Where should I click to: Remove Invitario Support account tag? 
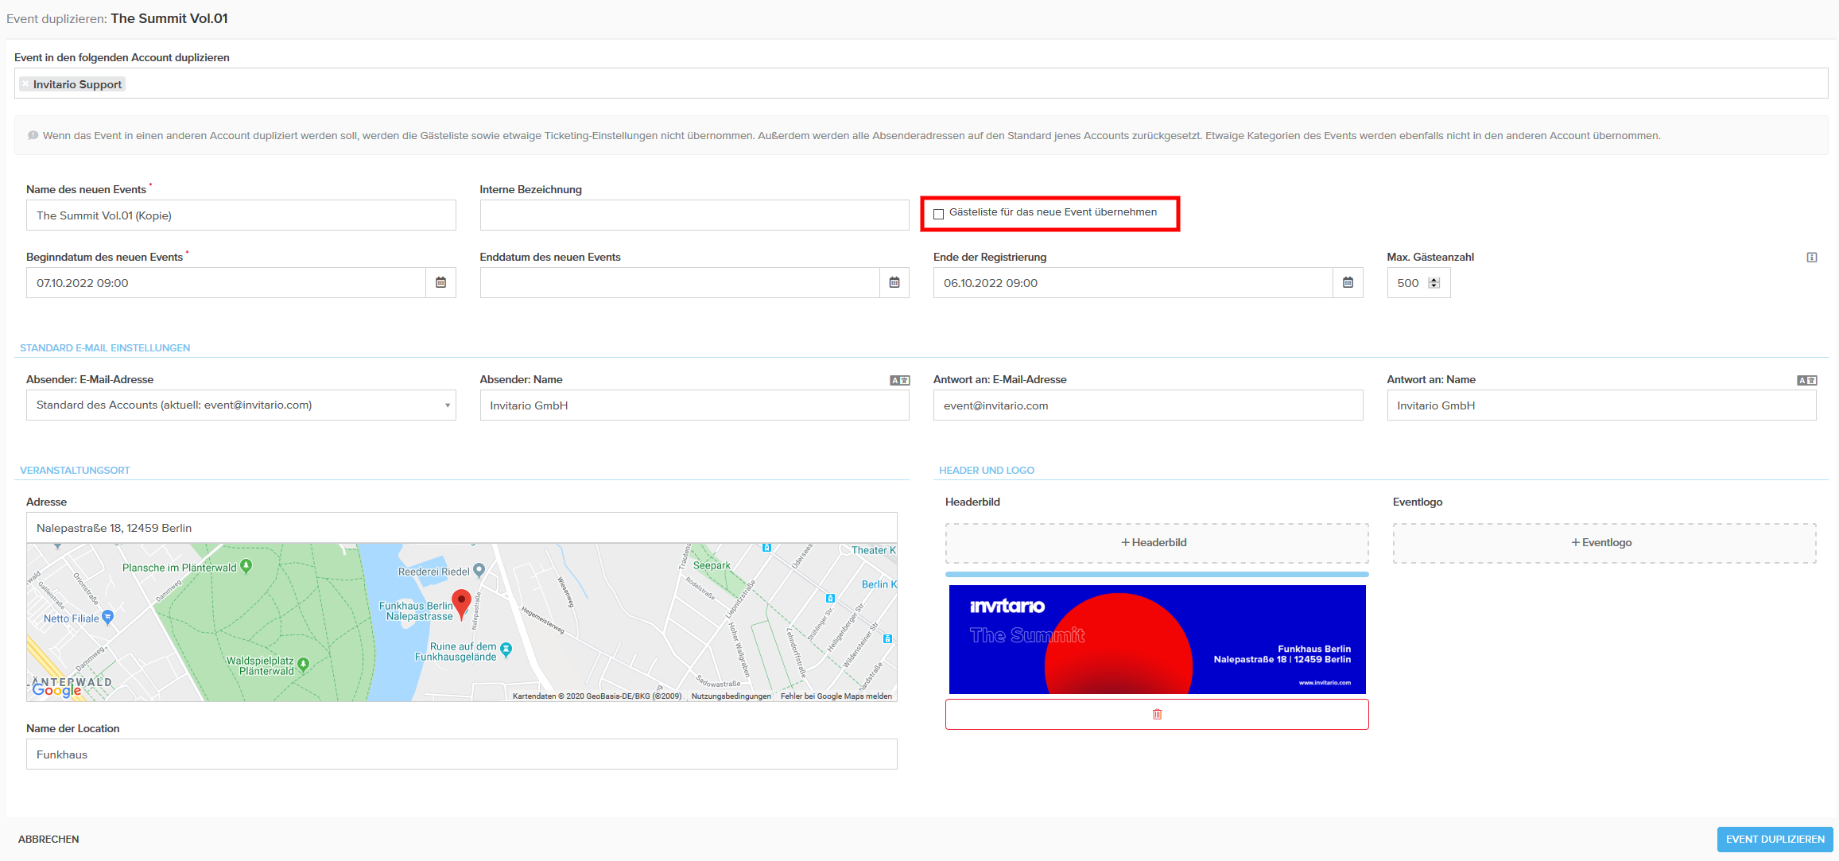pyautogui.click(x=25, y=84)
